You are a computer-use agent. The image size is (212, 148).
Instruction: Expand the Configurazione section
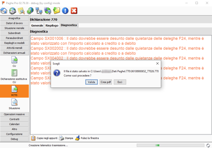coord(14,134)
